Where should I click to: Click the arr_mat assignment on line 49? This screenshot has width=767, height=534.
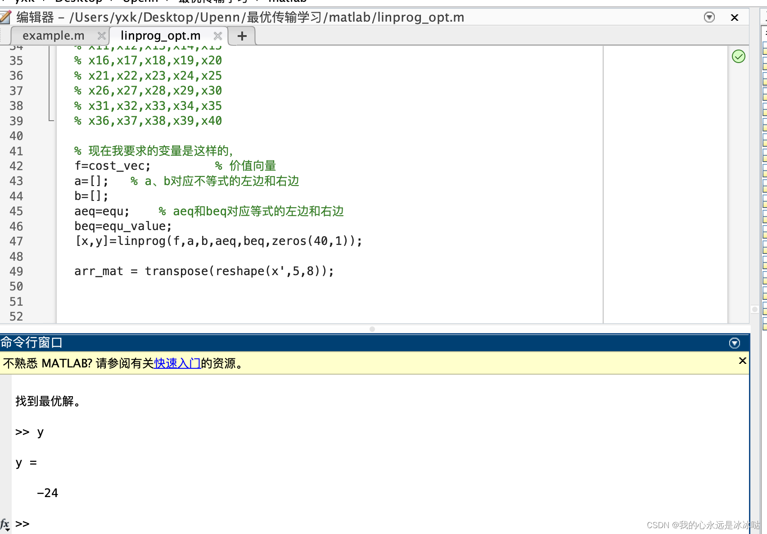click(204, 271)
